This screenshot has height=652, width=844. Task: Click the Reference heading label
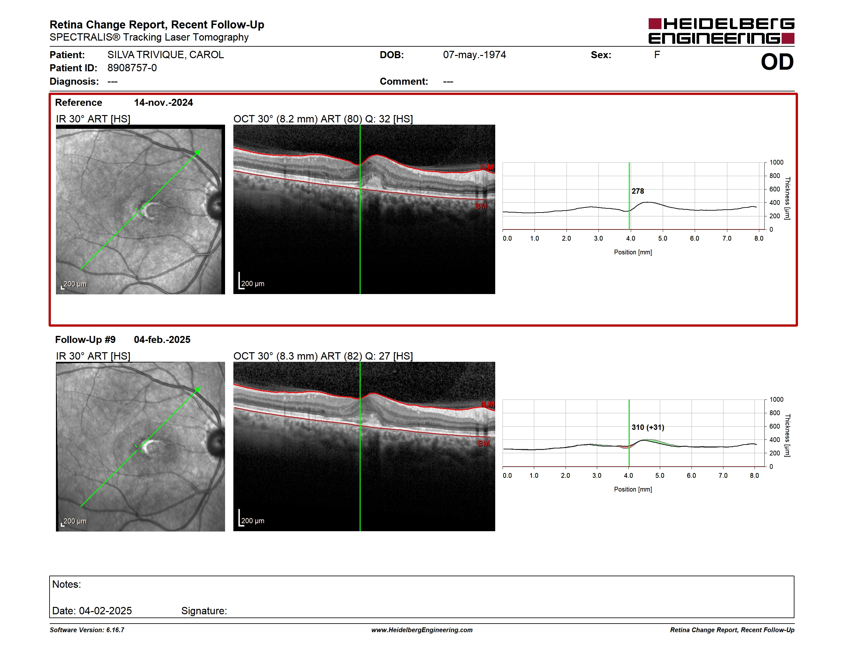coord(78,102)
